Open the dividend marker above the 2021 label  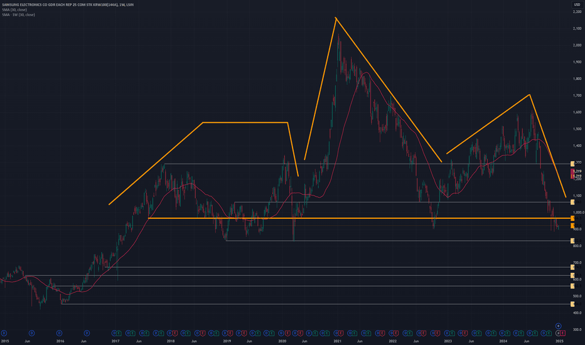(336, 333)
